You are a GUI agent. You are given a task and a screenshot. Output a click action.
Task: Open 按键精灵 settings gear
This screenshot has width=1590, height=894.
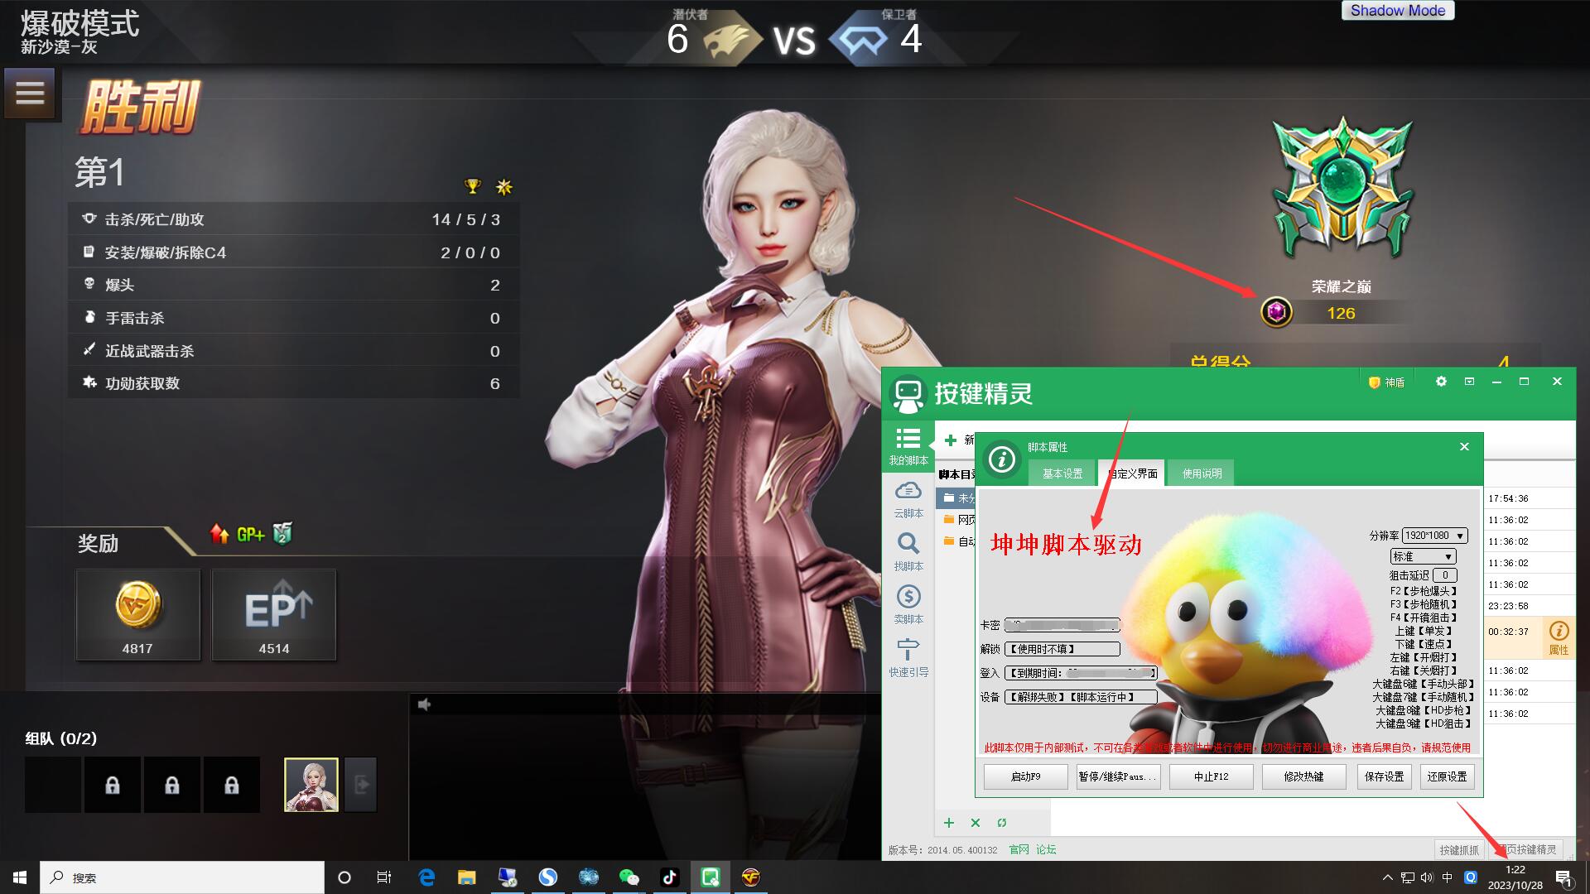[x=1441, y=382]
